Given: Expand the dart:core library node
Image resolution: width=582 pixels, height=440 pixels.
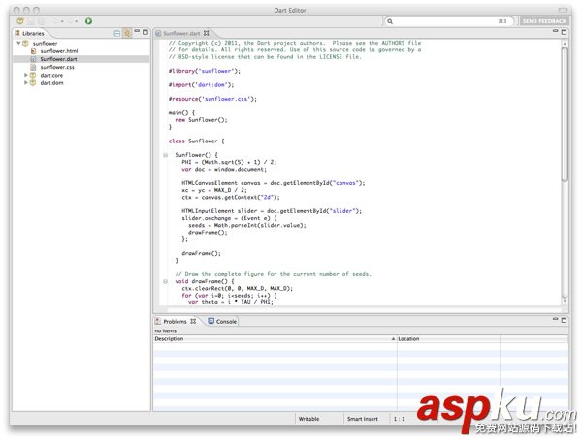Looking at the screenshot, I should (26, 75).
